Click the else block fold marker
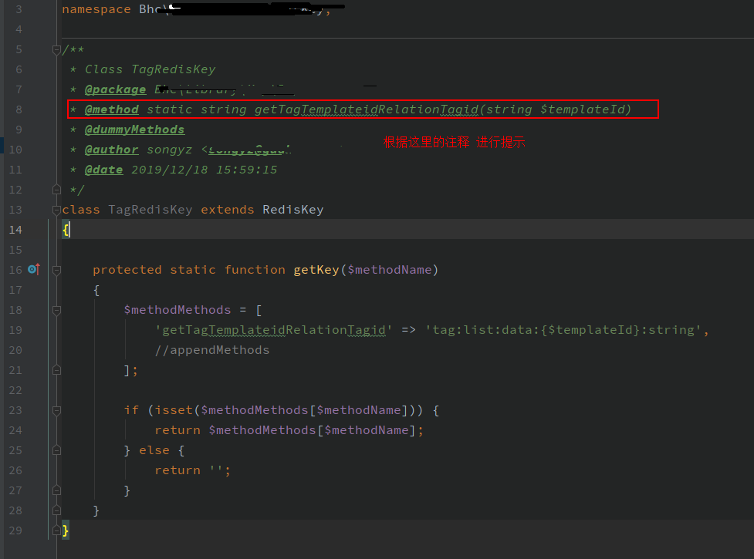Screen dimensions: 754x559 56,450
